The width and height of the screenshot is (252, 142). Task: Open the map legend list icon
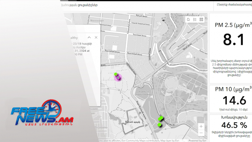[195, 20]
